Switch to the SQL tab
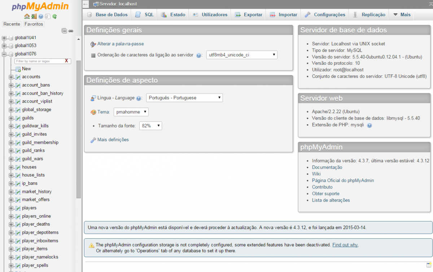Image resolution: width=433 pixels, height=272 pixels. (144, 15)
